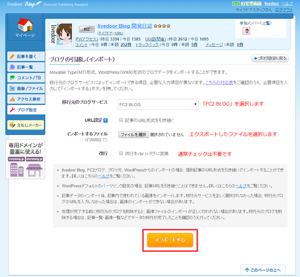The width and height of the screenshot is (300, 277).
Task: Click the コメント link in the stats row
Action: tap(81, 44)
